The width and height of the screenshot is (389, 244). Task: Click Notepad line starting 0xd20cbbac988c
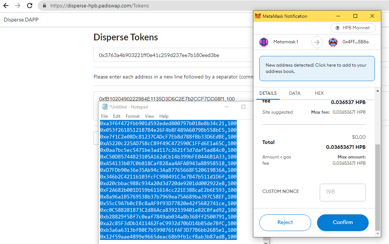click(169, 184)
